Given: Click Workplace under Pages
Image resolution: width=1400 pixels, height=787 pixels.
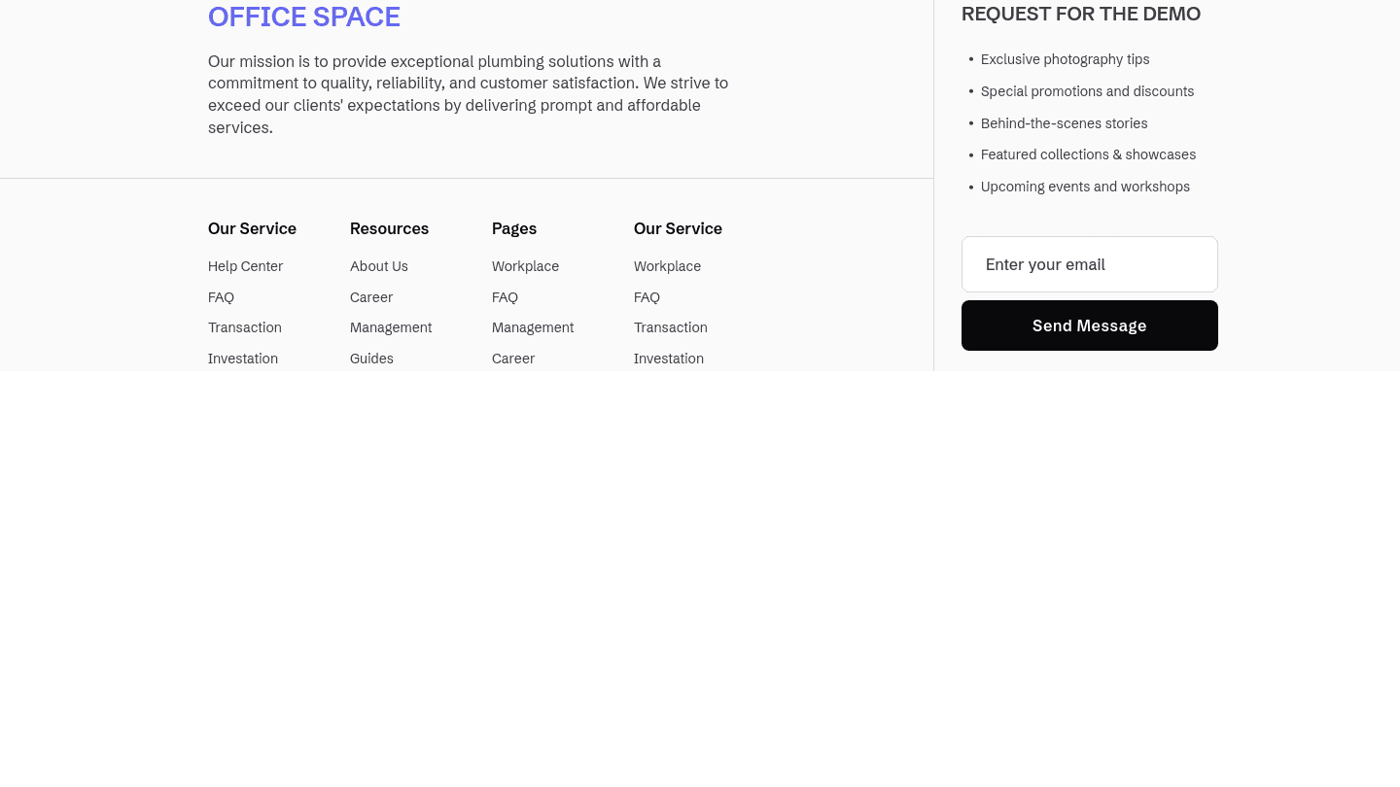Looking at the screenshot, I should coord(525,266).
